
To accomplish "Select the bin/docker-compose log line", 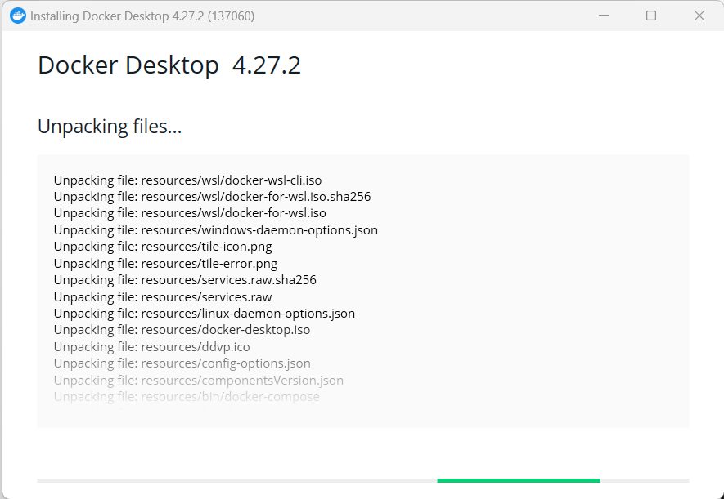I will tap(187, 397).
